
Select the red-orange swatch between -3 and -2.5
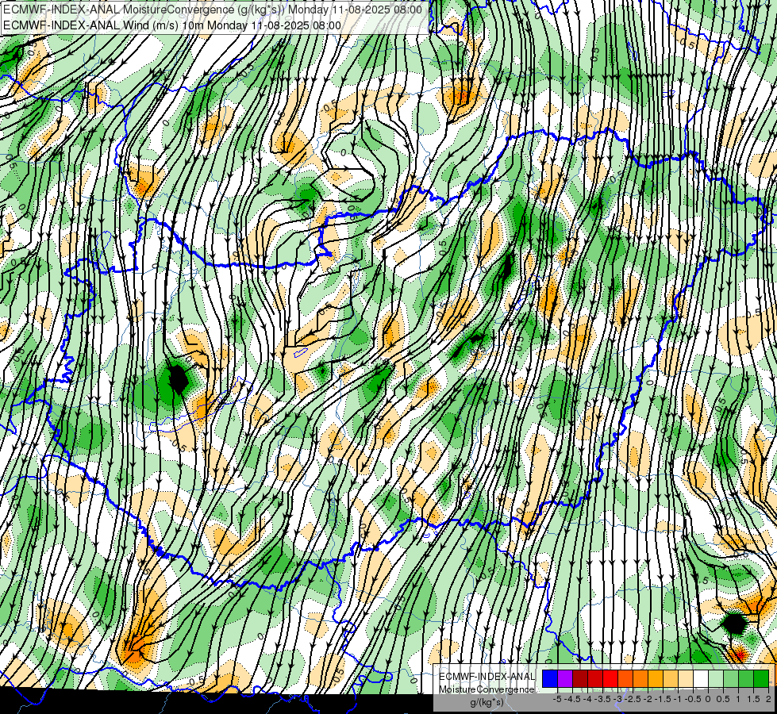point(625,678)
